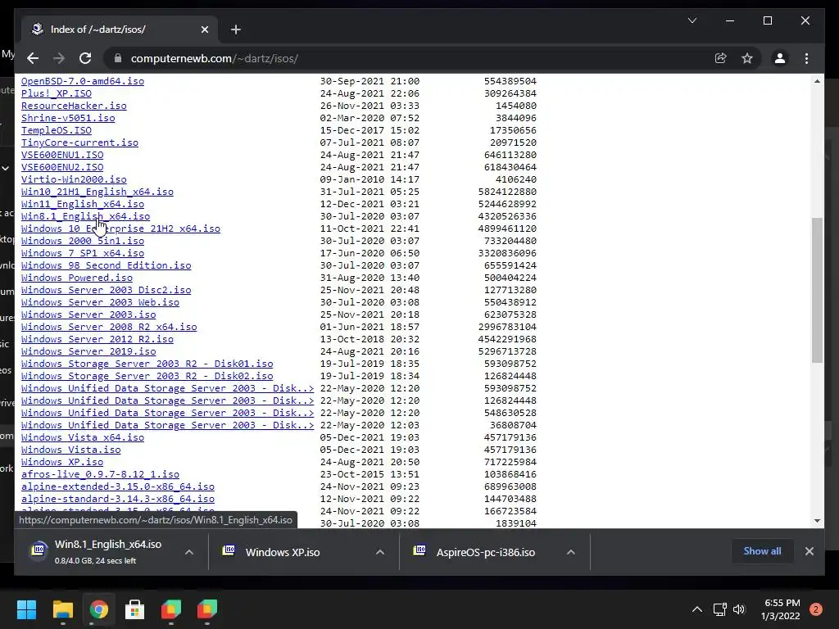Open the Shrine-v5051.iso link
The width and height of the screenshot is (839, 629).
point(68,118)
